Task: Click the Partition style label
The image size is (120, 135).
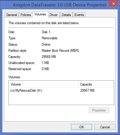Action: tap(18, 51)
